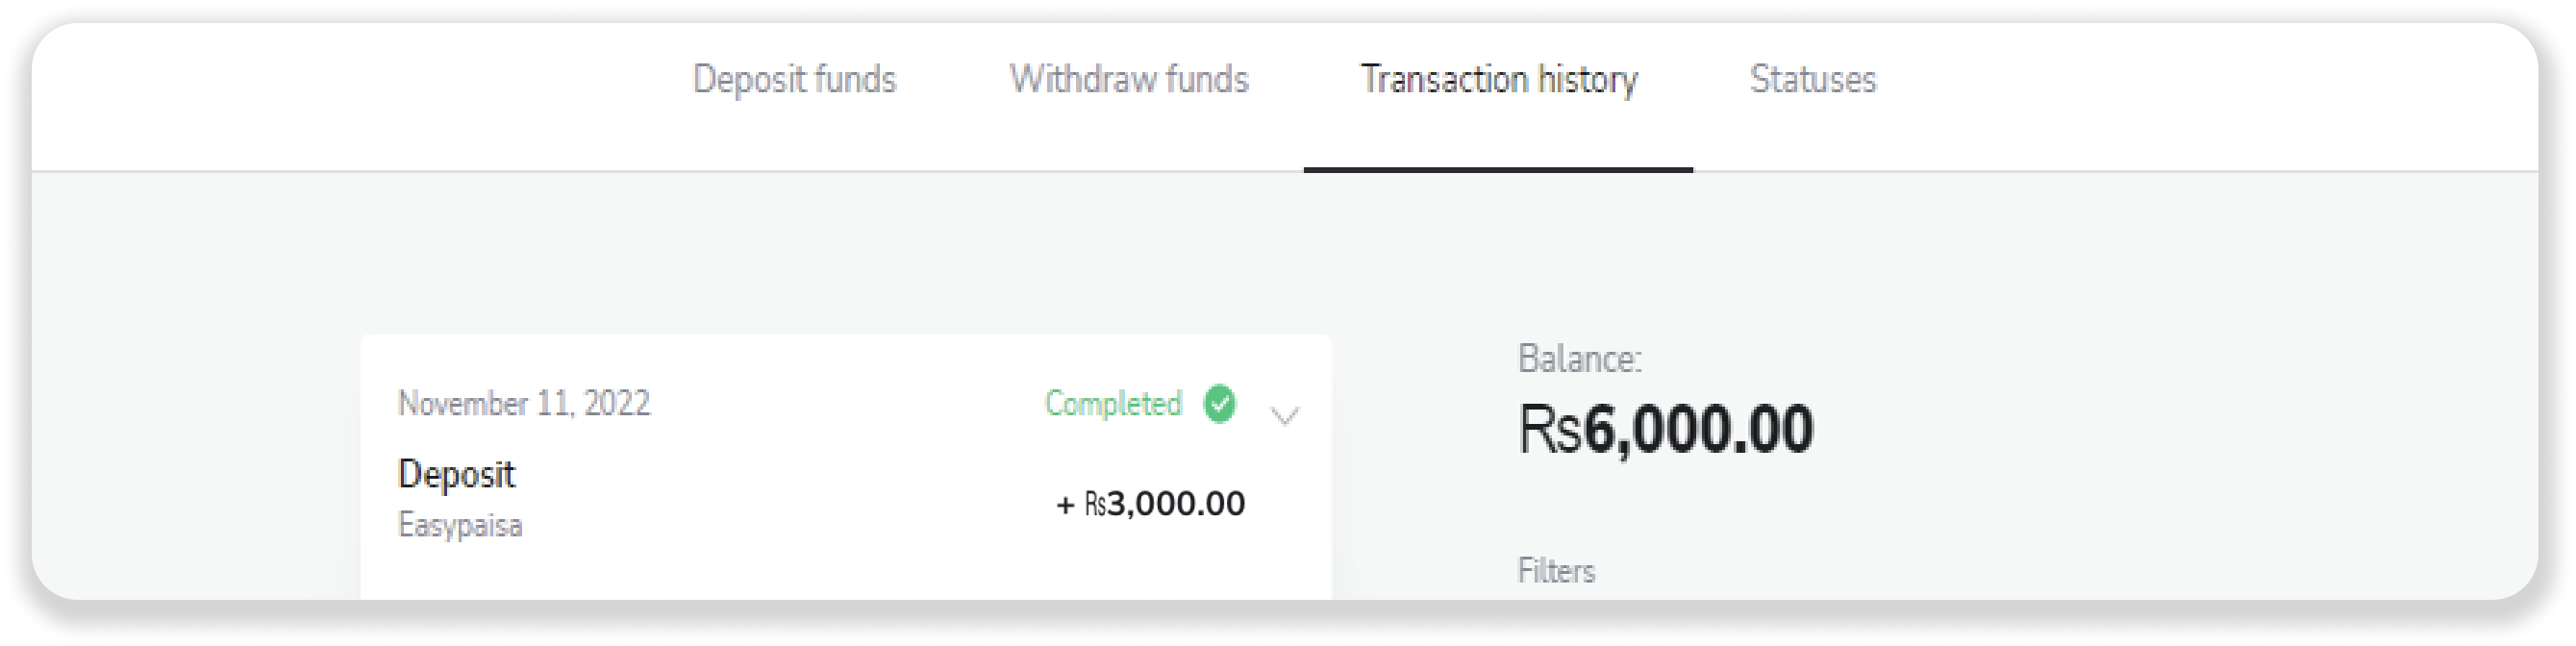Go to the Statuses tab
The height and width of the screenshot is (646, 2576).
pos(1812,79)
